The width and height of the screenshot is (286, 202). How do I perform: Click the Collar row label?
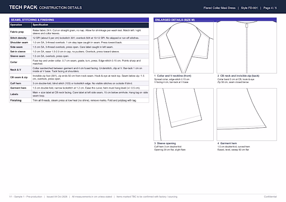coord(13,62)
